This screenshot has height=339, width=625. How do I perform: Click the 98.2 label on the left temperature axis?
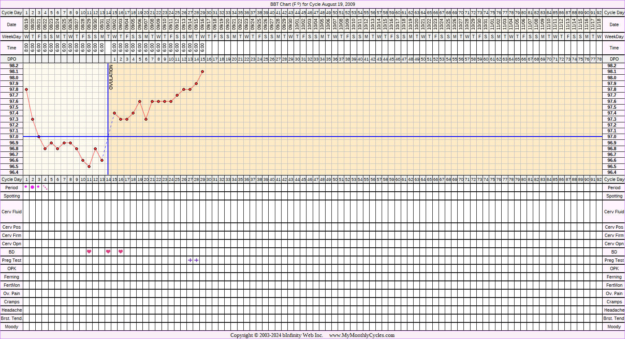(14, 66)
